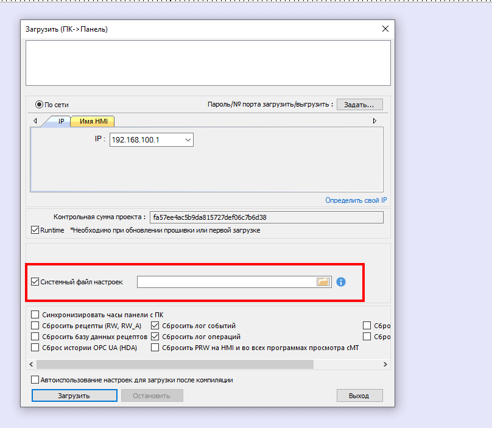Select the По сети radio button
492x428 pixels.
point(39,105)
